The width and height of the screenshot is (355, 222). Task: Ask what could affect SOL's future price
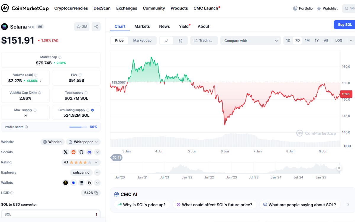(x=214, y=205)
